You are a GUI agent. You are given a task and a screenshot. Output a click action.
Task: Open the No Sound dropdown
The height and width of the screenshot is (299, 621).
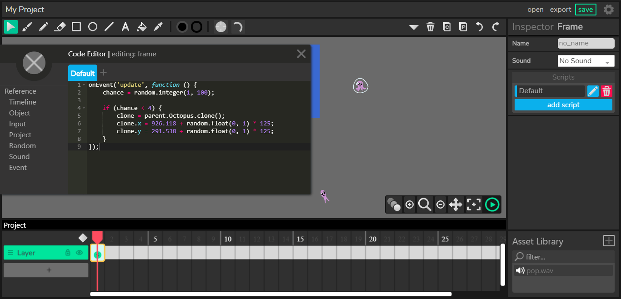pos(586,61)
